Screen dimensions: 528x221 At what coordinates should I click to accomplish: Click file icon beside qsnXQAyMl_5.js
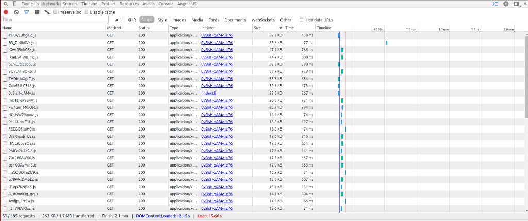click(x=5, y=165)
